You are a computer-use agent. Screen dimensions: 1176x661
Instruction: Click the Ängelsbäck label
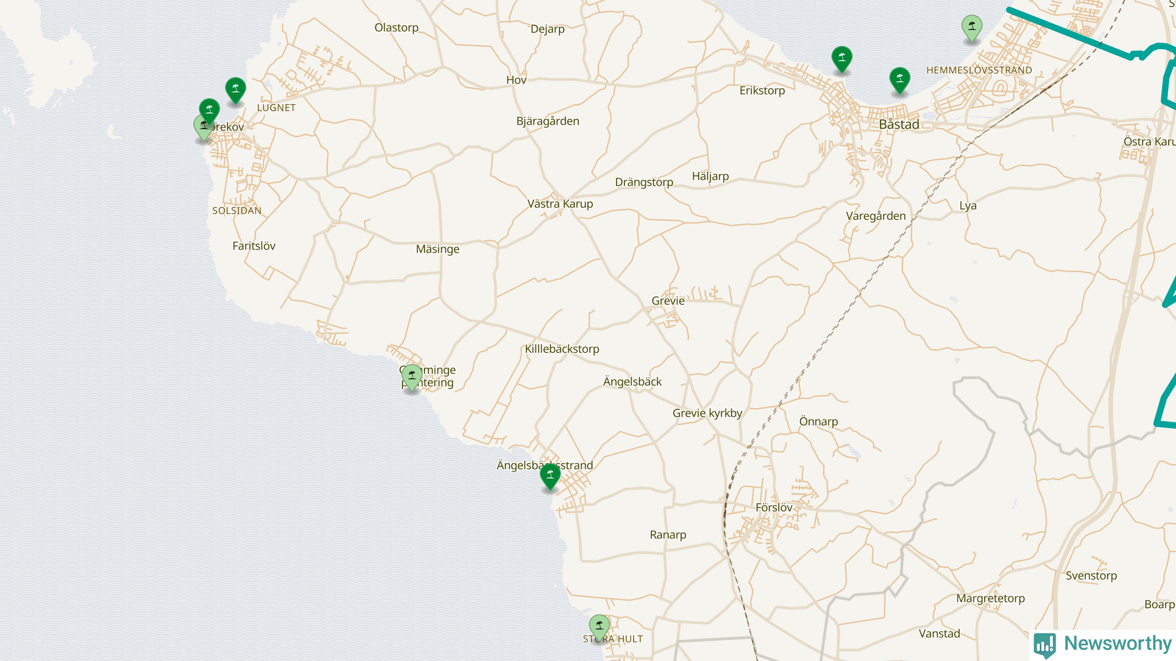pos(632,381)
